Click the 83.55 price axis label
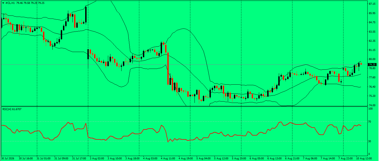Viewport: 379px width, 161px height. 372,32
